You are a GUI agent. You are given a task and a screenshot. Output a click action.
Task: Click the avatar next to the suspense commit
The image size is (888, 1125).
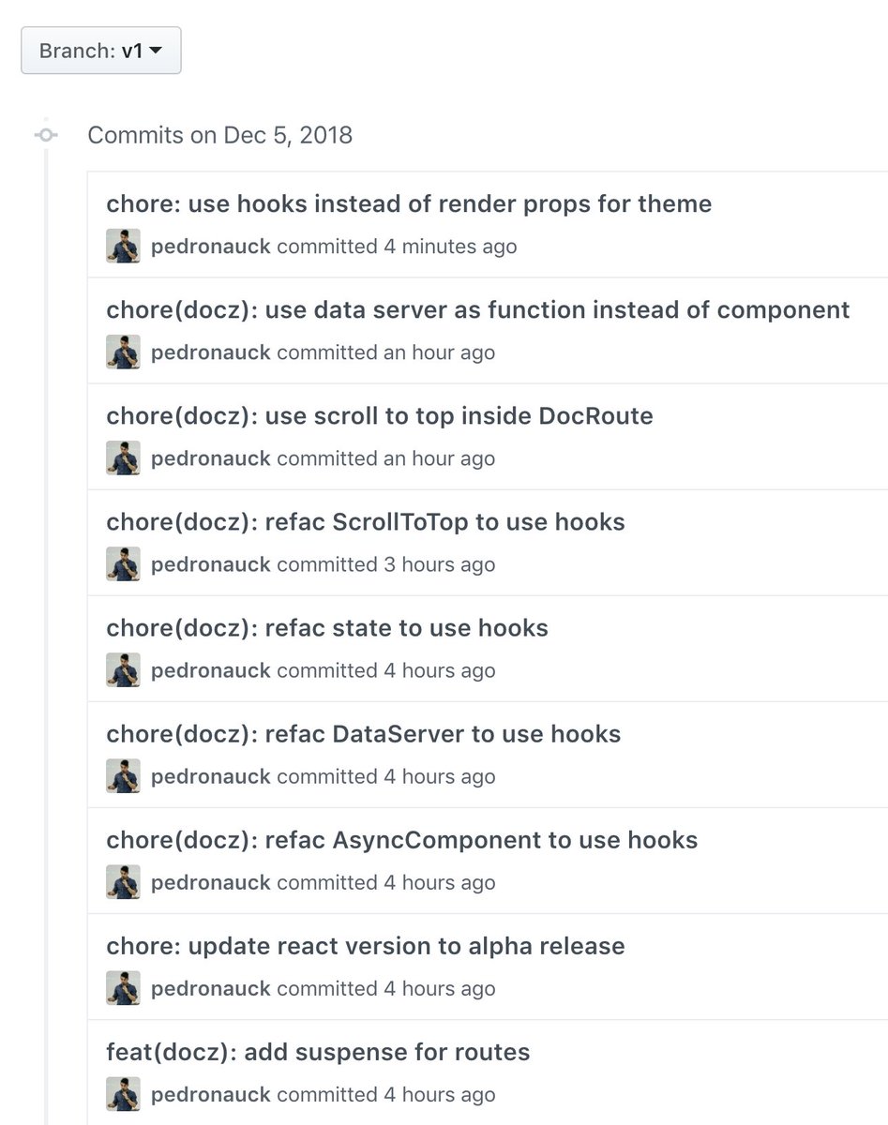coord(123,1094)
